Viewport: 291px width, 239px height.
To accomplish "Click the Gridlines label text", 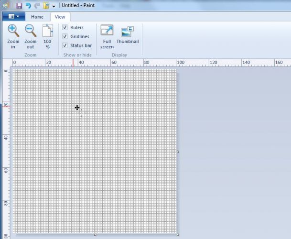I will click(x=80, y=37).
